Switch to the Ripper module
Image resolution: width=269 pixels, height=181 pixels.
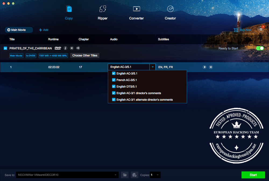[x=102, y=12]
